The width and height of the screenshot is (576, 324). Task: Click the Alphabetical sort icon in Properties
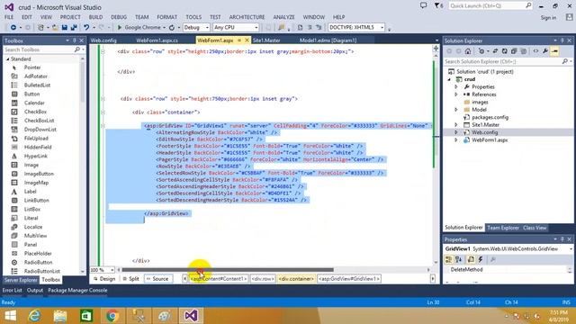pyautogui.click(x=458, y=260)
